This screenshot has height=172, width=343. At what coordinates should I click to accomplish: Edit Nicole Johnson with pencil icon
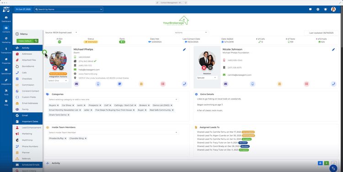pyautogui.click(x=333, y=50)
